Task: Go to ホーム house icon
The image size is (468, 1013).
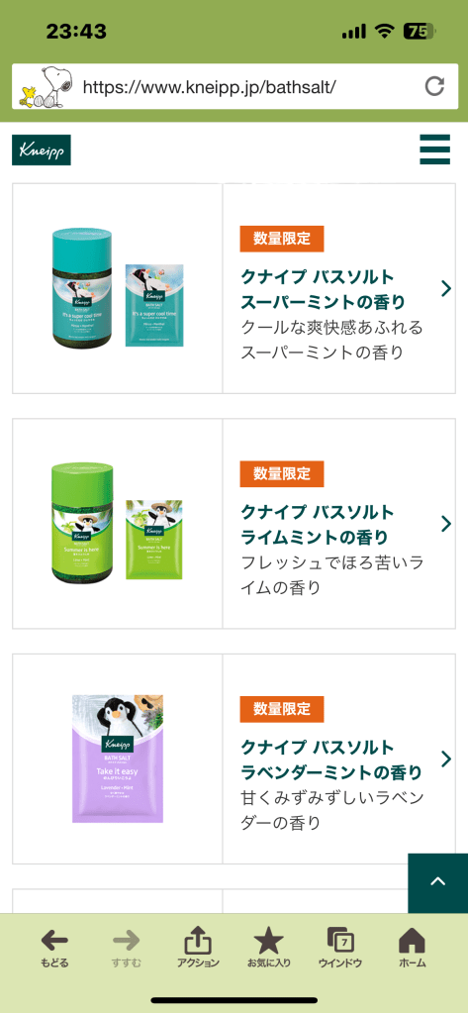Action: (412, 949)
